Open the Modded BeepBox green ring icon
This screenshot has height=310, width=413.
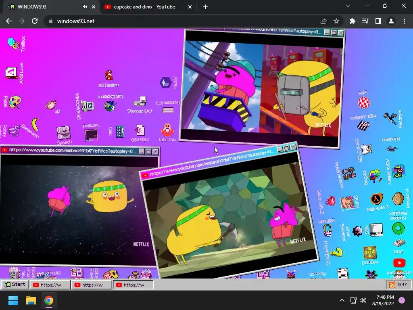click(398, 228)
